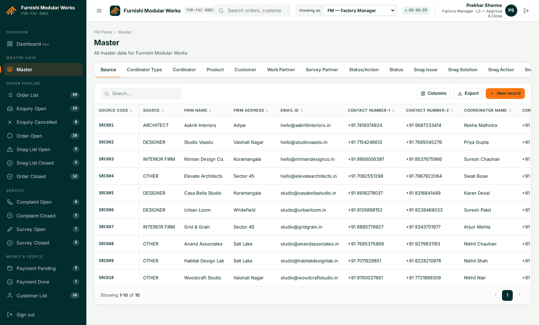The height and width of the screenshot is (325, 539).
Task: Open the Columns chooser
Action: pos(433,93)
